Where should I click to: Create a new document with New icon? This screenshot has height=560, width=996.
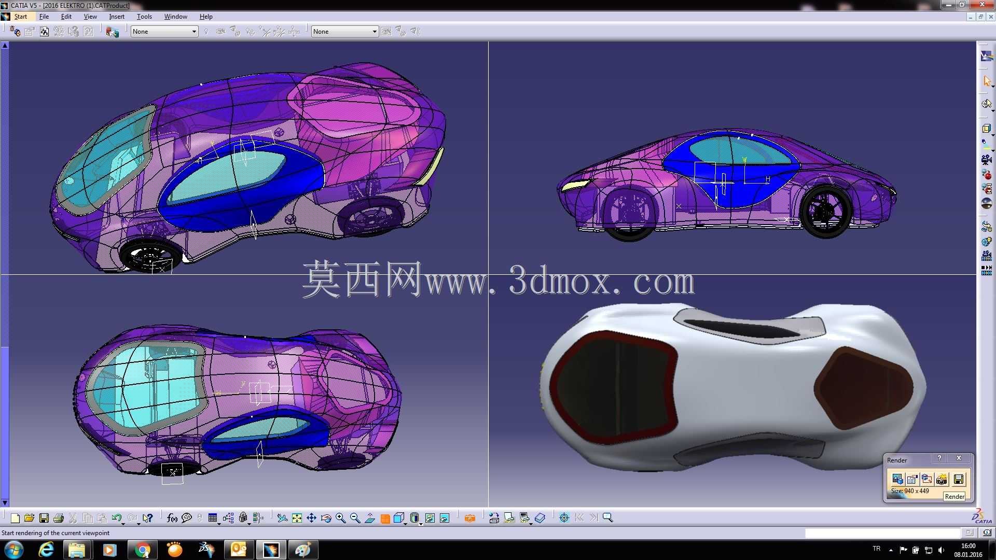15,518
